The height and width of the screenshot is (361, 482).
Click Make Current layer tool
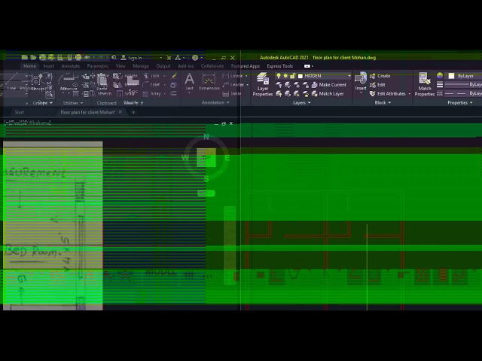(x=329, y=85)
